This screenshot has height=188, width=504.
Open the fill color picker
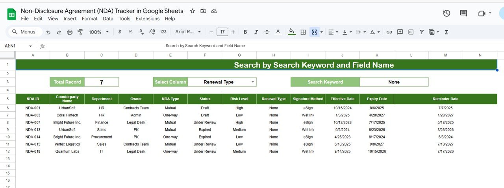[x=292, y=32]
